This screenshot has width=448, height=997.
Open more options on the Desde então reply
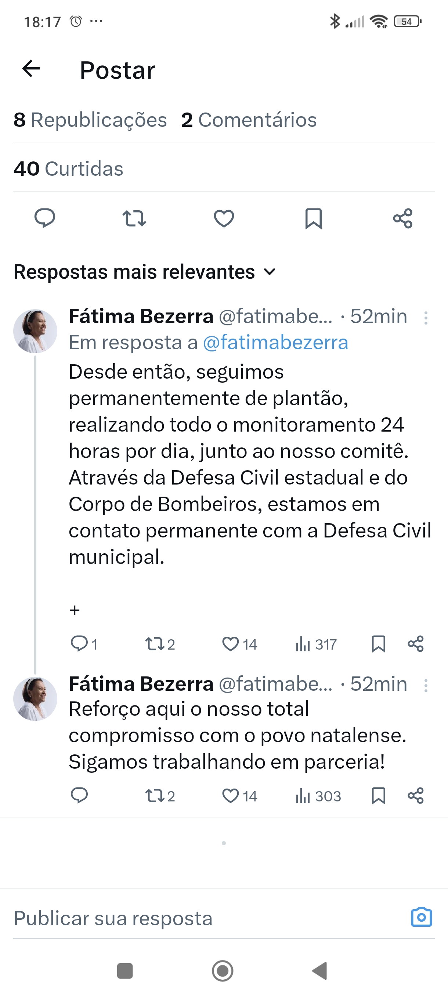(x=426, y=318)
